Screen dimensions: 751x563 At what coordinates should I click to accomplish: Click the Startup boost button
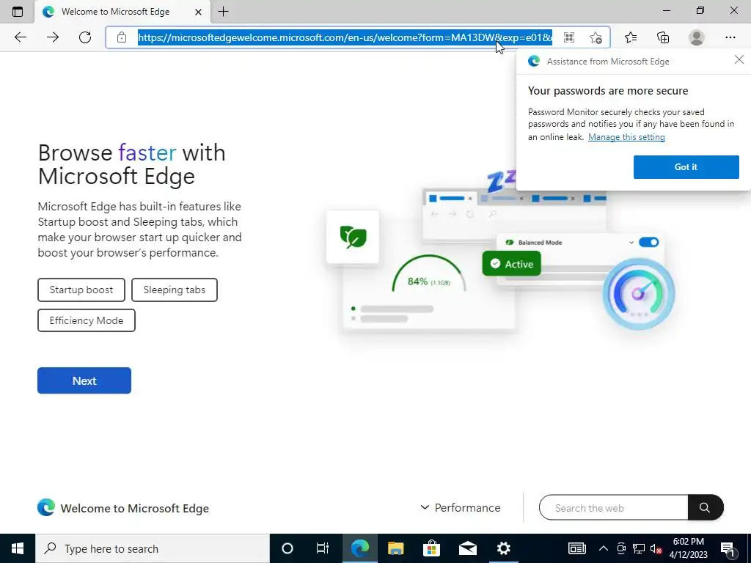click(81, 290)
